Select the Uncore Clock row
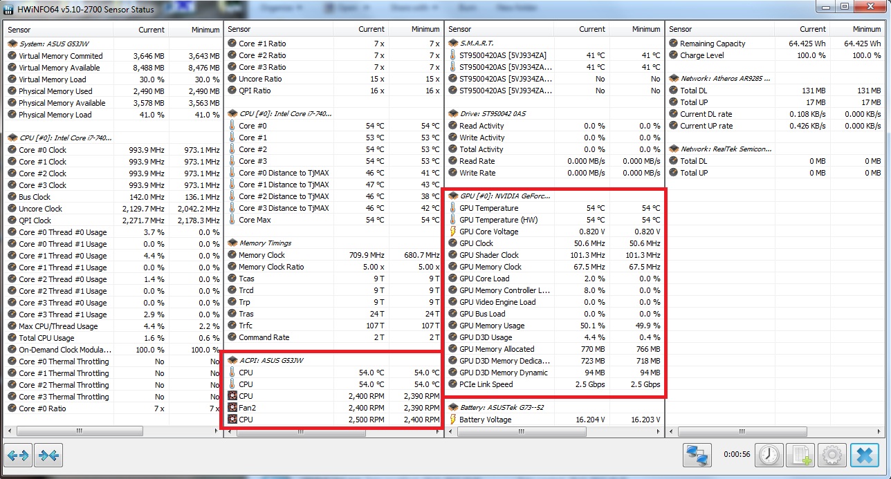 click(x=113, y=209)
